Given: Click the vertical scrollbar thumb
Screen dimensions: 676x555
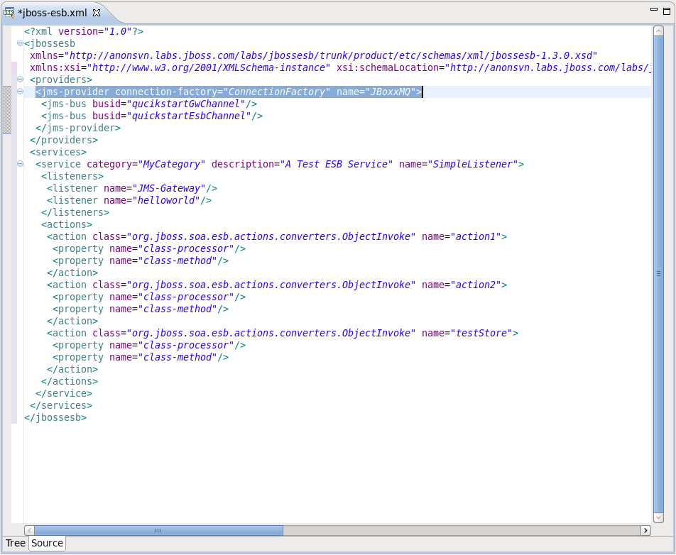Looking at the screenshot, I should pyautogui.click(x=658, y=273).
